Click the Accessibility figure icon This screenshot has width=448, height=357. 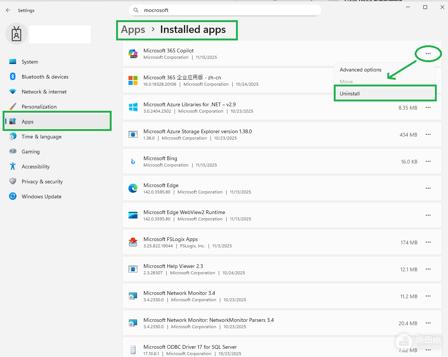click(13, 167)
